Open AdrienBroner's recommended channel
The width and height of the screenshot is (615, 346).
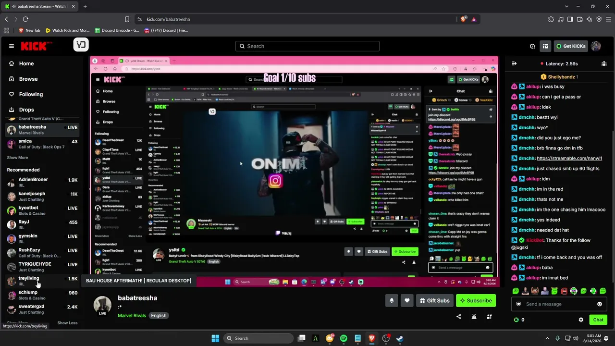(x=42, y=182)
